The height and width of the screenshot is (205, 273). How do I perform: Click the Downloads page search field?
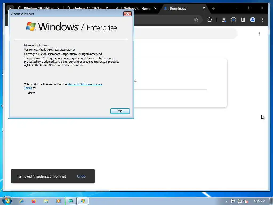tap(186, 33)
